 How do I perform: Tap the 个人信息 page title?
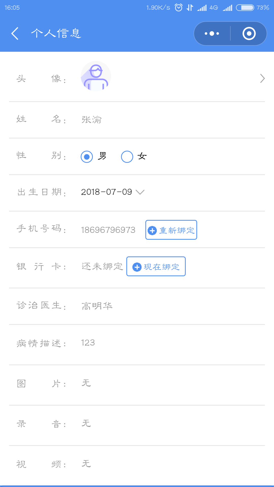pos(56,33)
